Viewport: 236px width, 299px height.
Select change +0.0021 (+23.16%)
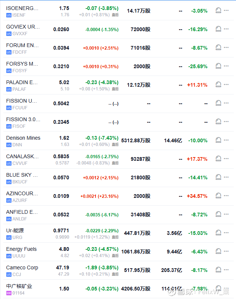click(99, 196)
